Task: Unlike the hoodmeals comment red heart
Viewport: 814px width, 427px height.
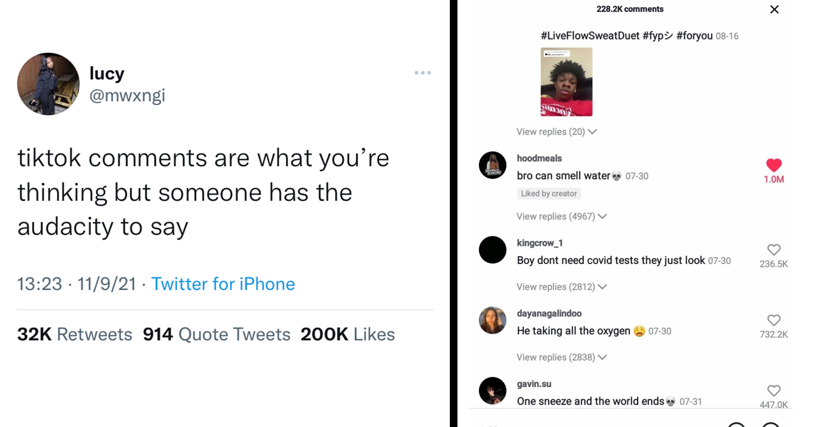Action: (x=774, y=165)
